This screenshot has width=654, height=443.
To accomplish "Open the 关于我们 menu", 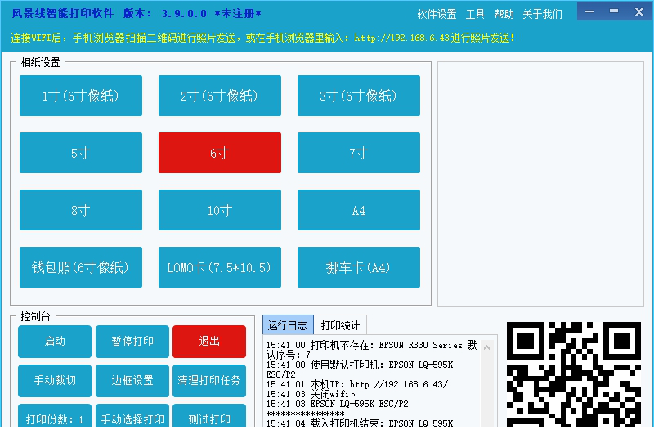I will 542,14.
